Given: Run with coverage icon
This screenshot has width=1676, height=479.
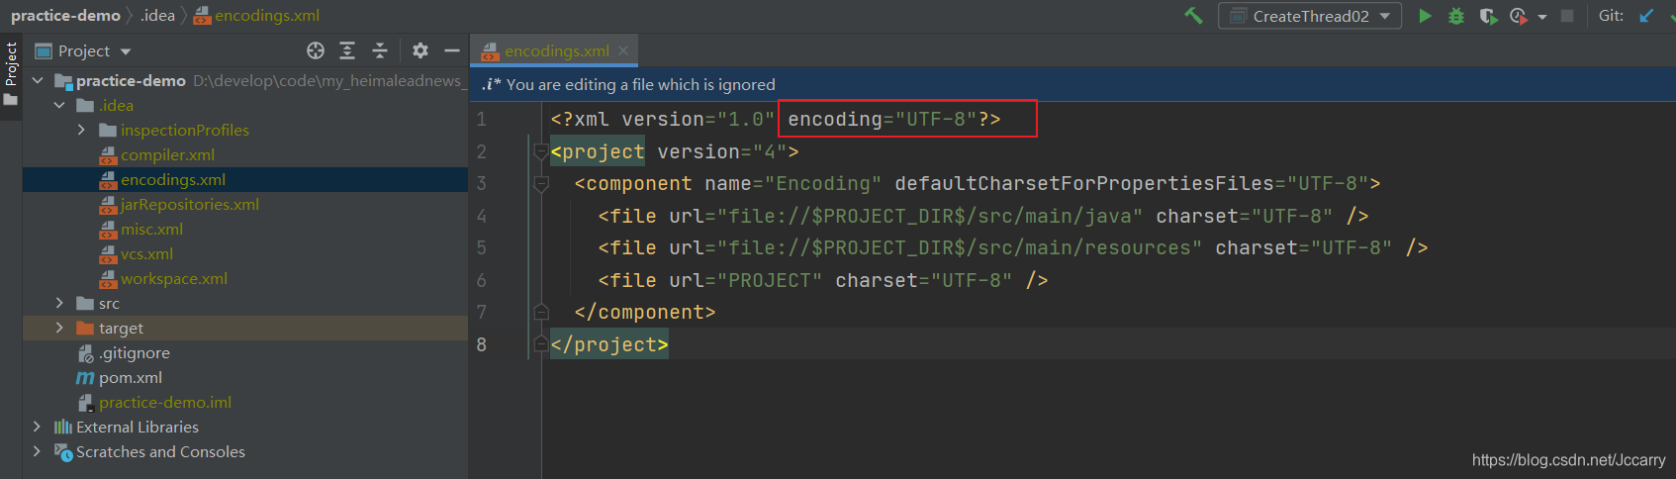Looking at the screenshot, I should [x=1488, y=16].
